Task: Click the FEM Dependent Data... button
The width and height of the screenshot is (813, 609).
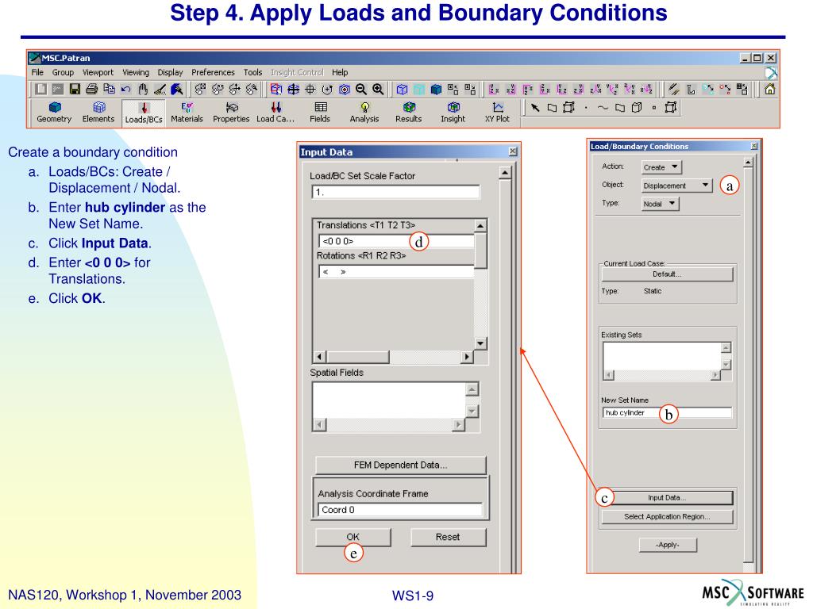Action: [400, 465]
